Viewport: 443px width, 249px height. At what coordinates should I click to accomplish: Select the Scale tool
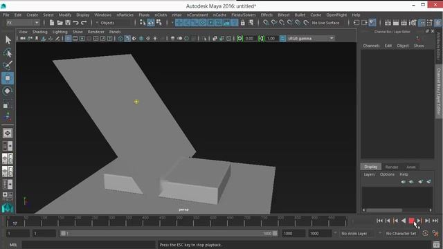coord(8,104)
